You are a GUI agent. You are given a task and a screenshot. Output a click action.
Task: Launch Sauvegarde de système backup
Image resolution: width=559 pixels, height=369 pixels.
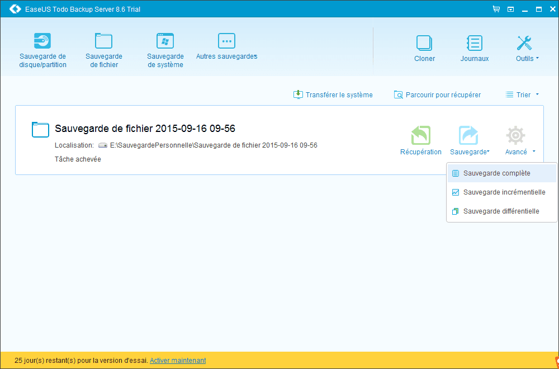[x=165, y=50]
